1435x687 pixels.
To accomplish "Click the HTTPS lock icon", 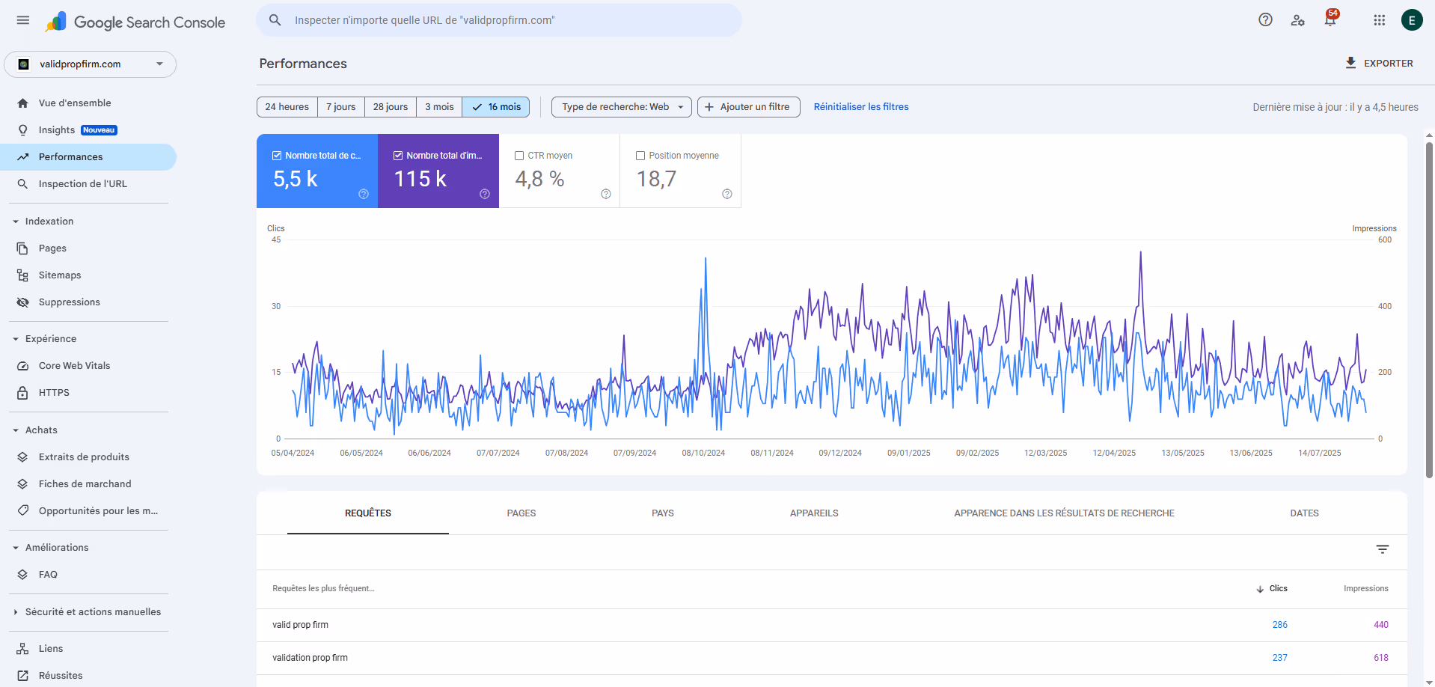I will 23,393.
